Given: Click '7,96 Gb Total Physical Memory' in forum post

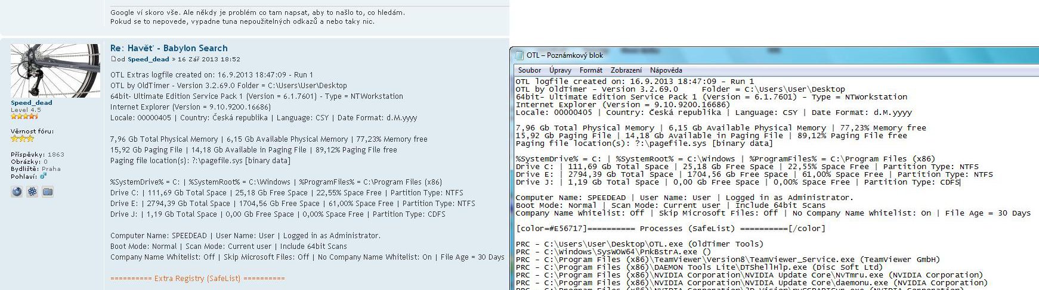Looking at the screenshot, I should coord(164,139).
